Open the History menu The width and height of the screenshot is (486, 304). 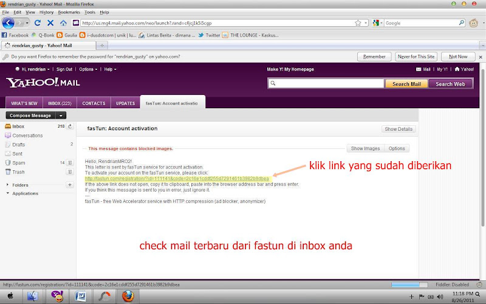point(47,12)
